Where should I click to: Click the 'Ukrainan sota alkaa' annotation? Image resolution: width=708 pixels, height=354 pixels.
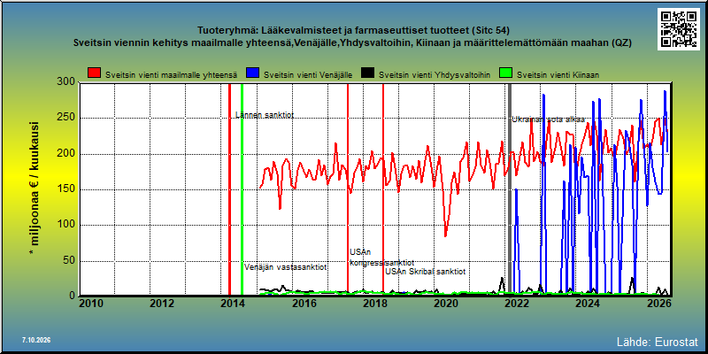(548, 119)
